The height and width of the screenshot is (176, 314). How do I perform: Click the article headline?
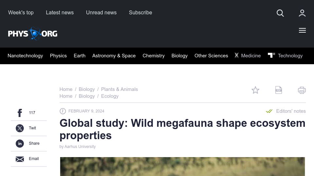point(183,129)
